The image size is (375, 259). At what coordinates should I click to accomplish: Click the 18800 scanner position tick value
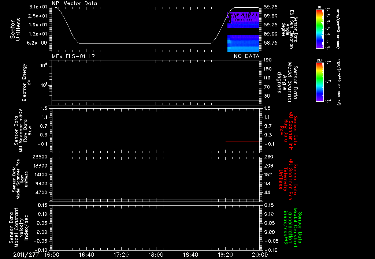[40, 166]
